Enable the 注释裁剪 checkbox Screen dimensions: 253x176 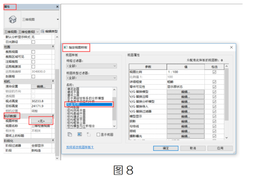(33, 62)
